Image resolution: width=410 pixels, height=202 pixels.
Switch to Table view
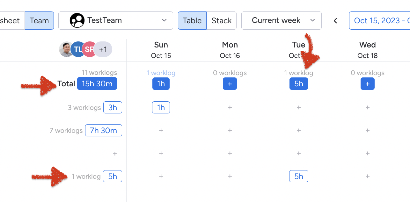pyautogui.click(x=192, y=21)
